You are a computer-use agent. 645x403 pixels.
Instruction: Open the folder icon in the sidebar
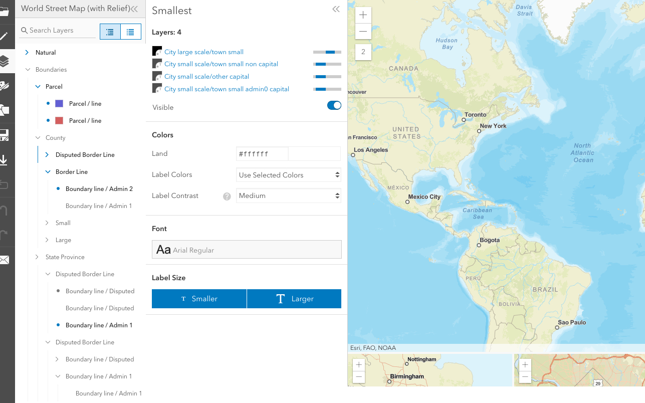point(4,12)
